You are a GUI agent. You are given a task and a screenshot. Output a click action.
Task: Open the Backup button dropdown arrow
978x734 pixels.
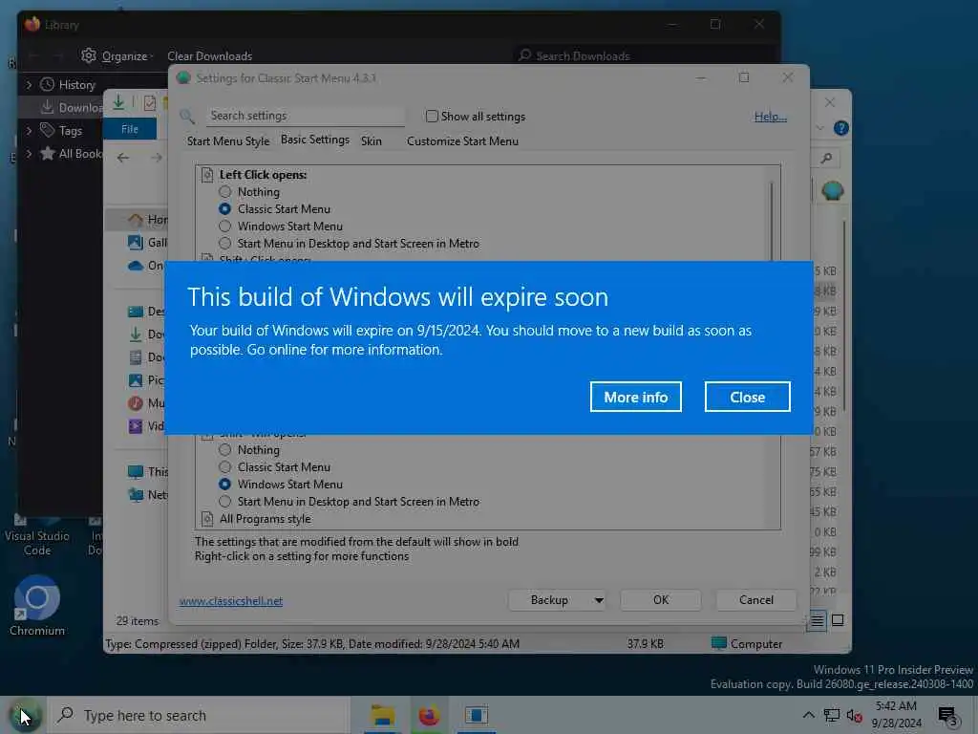(x=599, y=600)
